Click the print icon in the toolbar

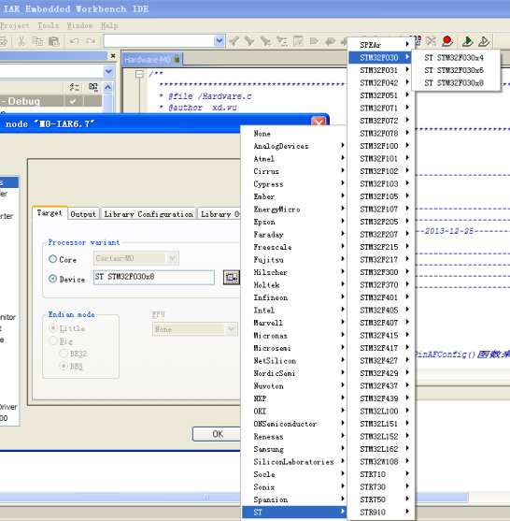(x=4, y=41)
